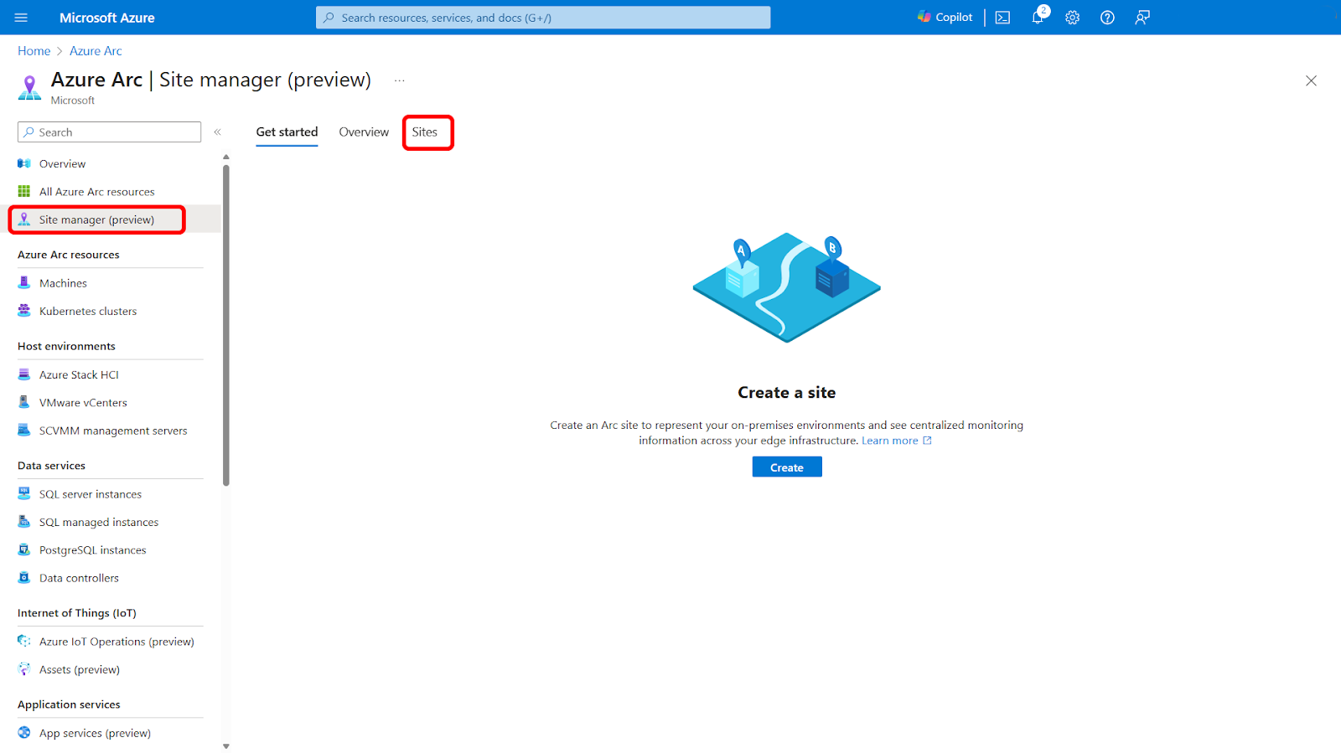Screen dimensions: 1341x753
Task: Click the Microsoft Azure logo text
Action: click(107, 18)
